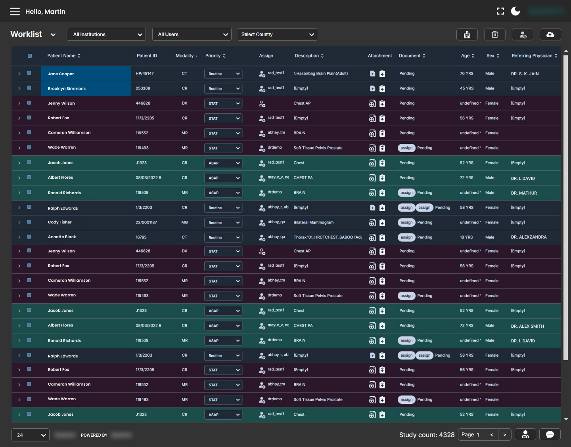
Task: Click the unassign user toolbar icon
Action: click(x=523, y=34)
